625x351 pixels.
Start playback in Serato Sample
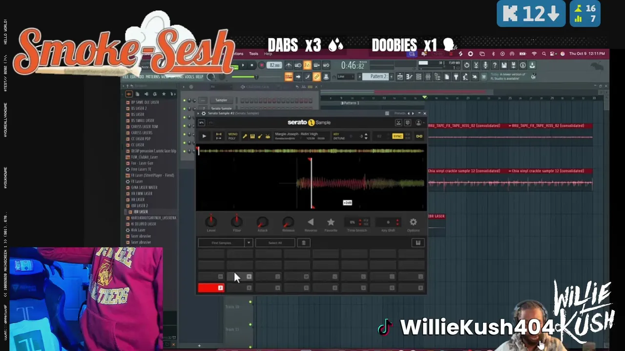coord(204,136)
